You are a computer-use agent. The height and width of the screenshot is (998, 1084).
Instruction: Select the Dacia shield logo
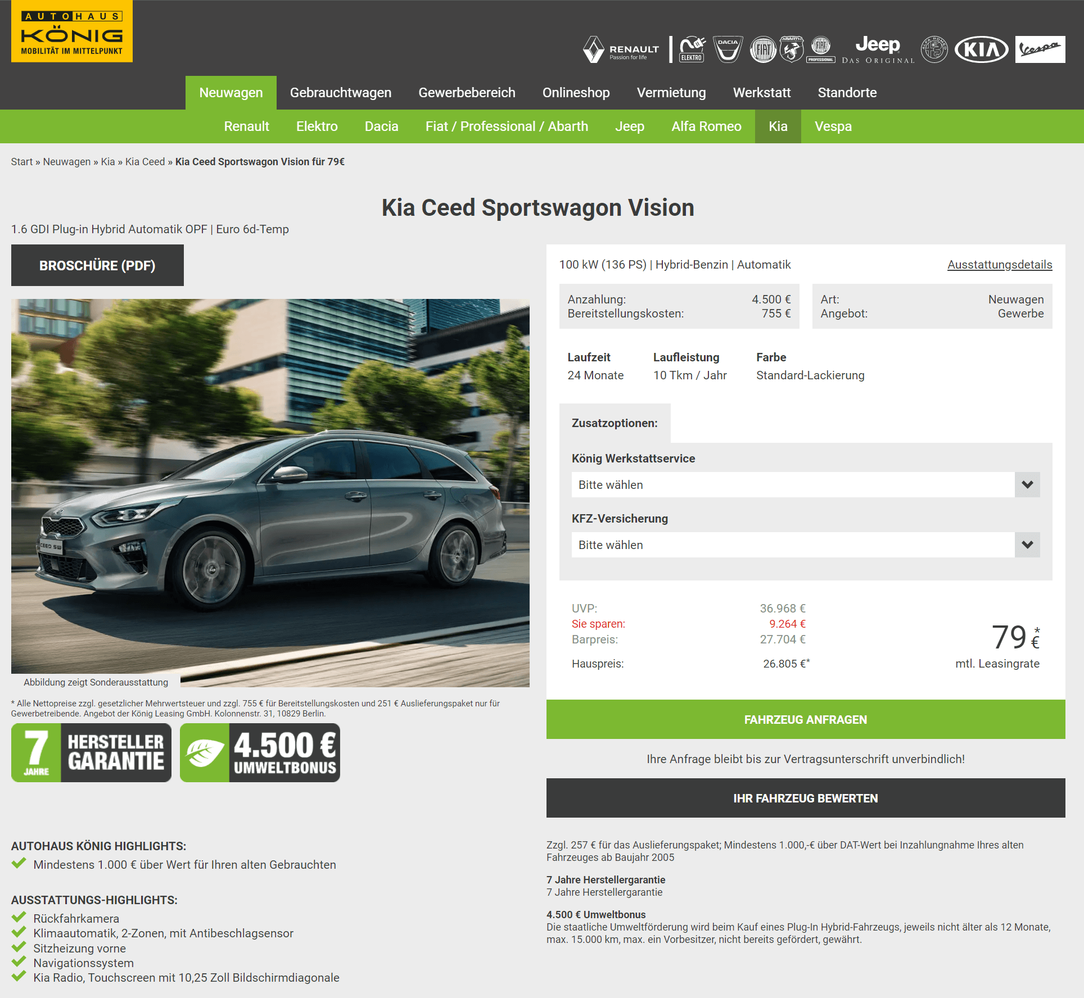click(x=728, y=49)
